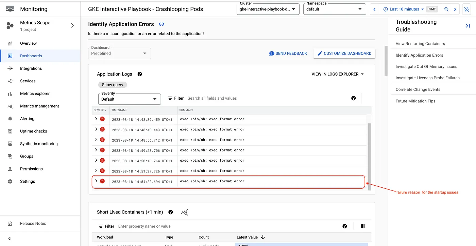This screenshot has height=246, width=476.
Task: Click the Show query chip
Action: (113, 85)
